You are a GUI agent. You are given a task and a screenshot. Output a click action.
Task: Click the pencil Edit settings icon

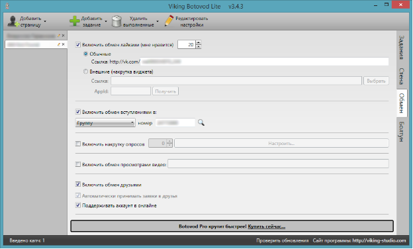tap(169, 21)
